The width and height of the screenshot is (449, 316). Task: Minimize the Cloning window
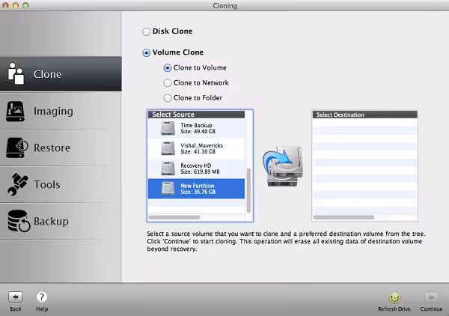(x=16, y=5)
